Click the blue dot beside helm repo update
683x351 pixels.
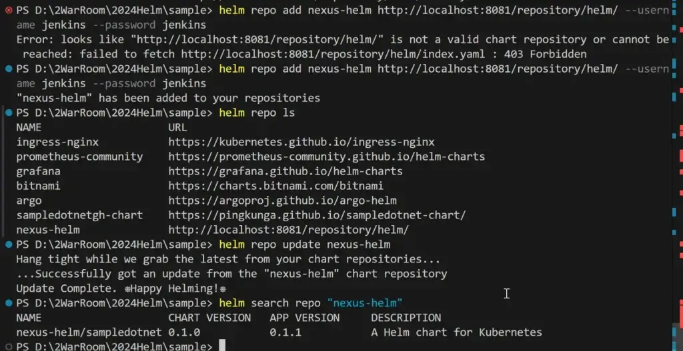pos(8,244)
